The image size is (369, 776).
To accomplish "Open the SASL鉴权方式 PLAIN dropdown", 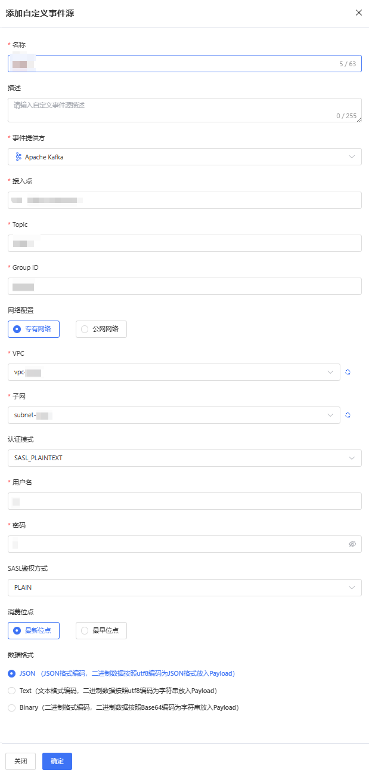I will (x=185, y=587).
